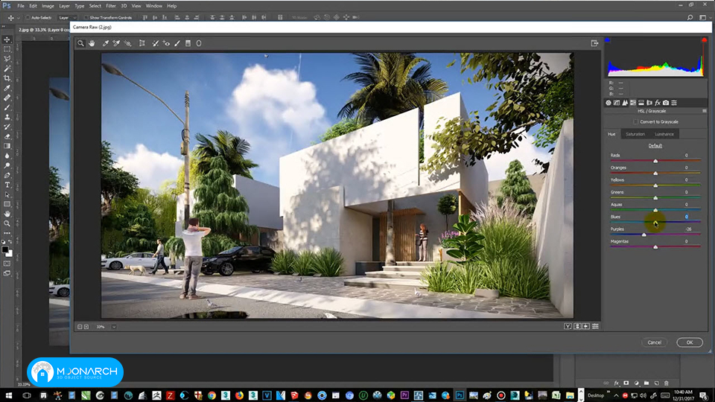715x402 pixels.
Task: Open the Tone Curve panel icon
Action: coord(617,103)
